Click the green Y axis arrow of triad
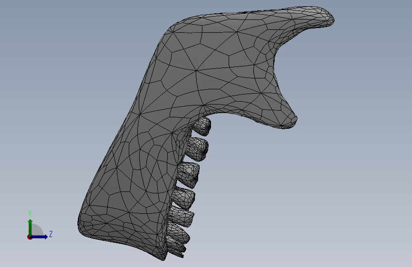This screenshot has height=267, width=412. [30, 228]
